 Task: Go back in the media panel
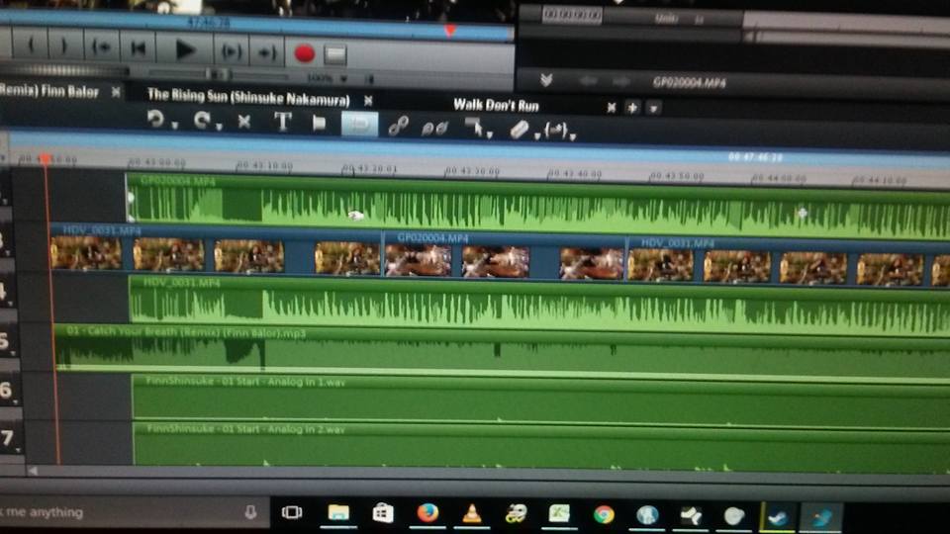pyautogui.click(x=587, y=81)
